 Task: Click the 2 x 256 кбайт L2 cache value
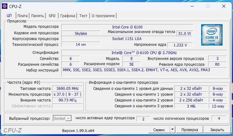[191, 100]
